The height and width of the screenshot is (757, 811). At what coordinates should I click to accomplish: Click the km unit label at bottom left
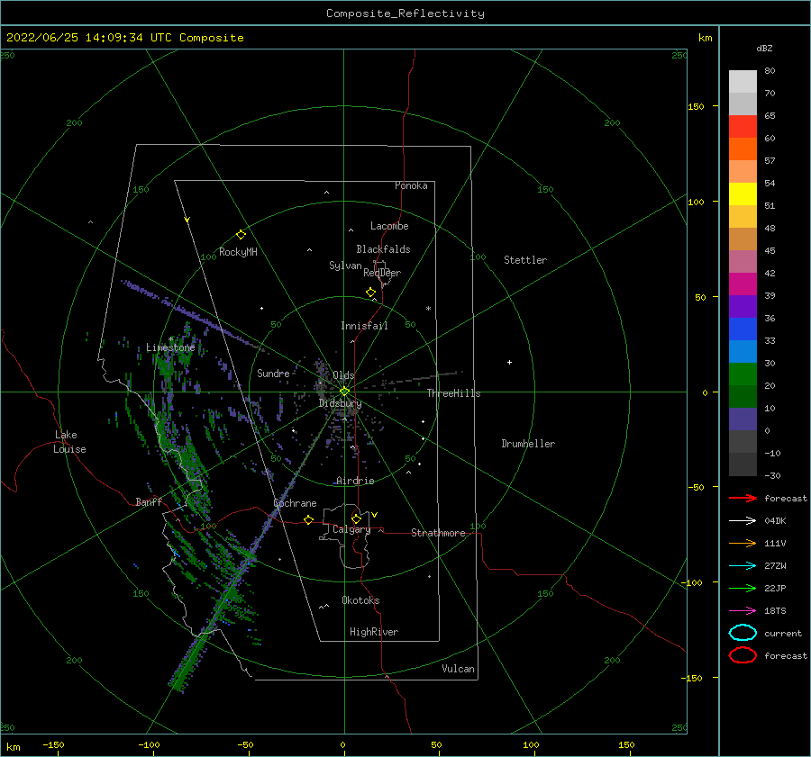tap(13, 747)
